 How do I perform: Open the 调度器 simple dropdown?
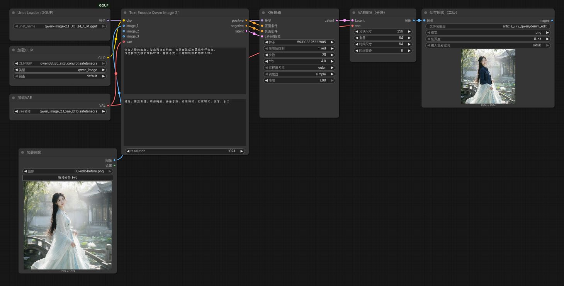pyautogui.click(x=299, y=74)
